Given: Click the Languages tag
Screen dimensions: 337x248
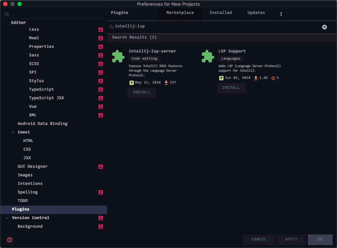Looking at the screenshot, I should click(x=231, y=59).
